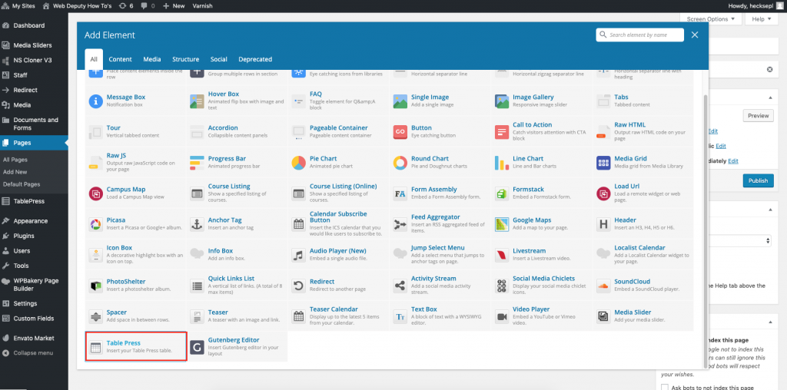Choose the Activity Stream share icon
The image size is (787, 390).
point(400,286)
